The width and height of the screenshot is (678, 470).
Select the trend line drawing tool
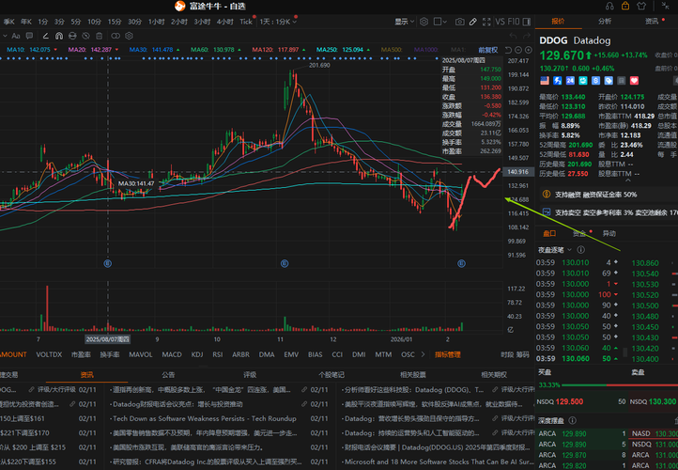[46, 36]
